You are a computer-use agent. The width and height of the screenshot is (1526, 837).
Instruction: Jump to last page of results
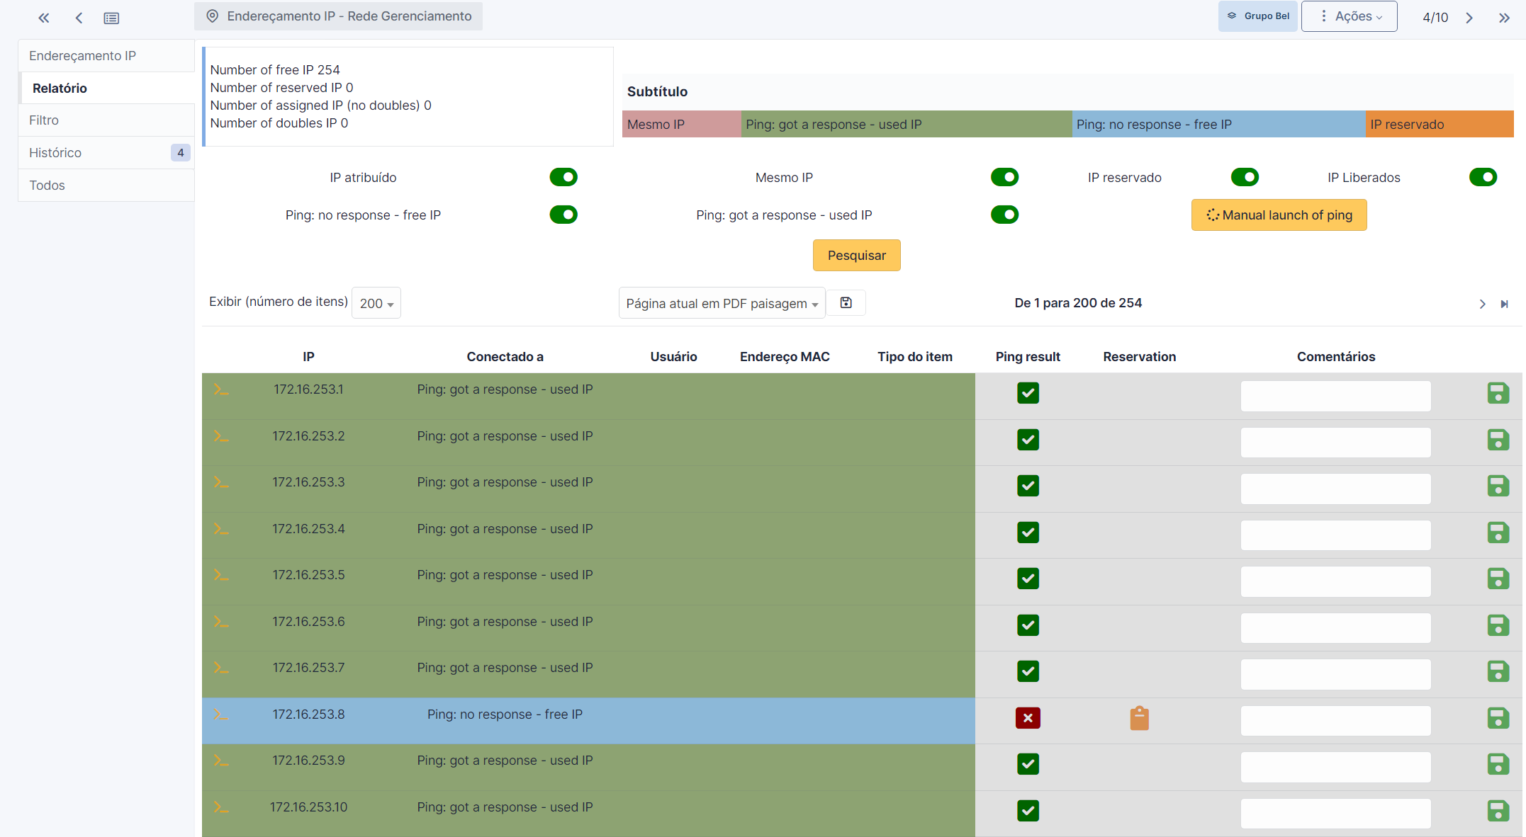point(1504,304)
